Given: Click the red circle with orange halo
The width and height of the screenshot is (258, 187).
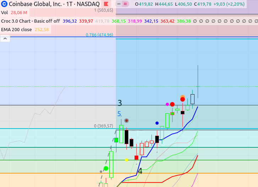Looking at the screenshot, I should tap(182, 99).
